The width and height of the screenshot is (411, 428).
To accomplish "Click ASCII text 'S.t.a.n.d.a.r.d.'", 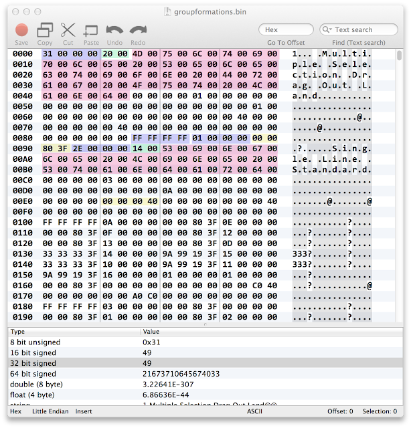I will (332, 170).
